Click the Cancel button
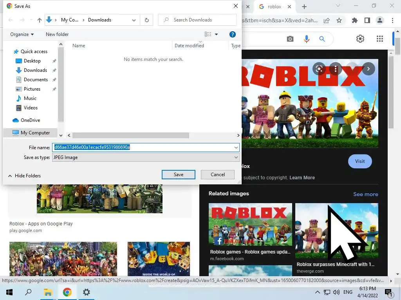Image resolution: width=401 pixels, height=300 pixels. [218, 175]
